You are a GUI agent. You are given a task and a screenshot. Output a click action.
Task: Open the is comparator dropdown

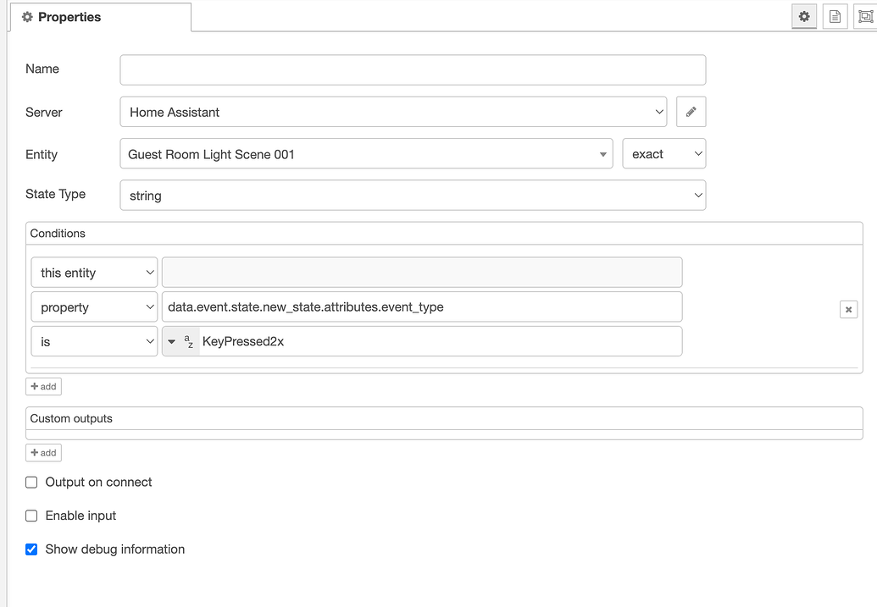click(93, 340)
